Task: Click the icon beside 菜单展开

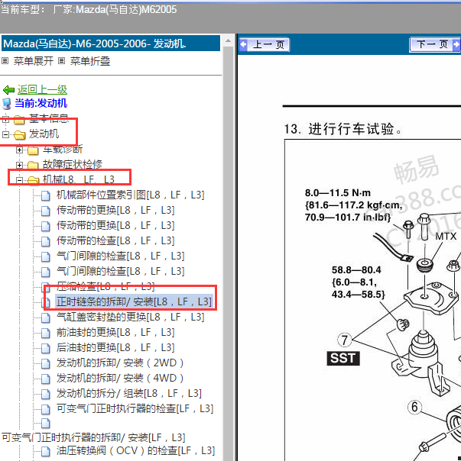Action: (5, 61)
